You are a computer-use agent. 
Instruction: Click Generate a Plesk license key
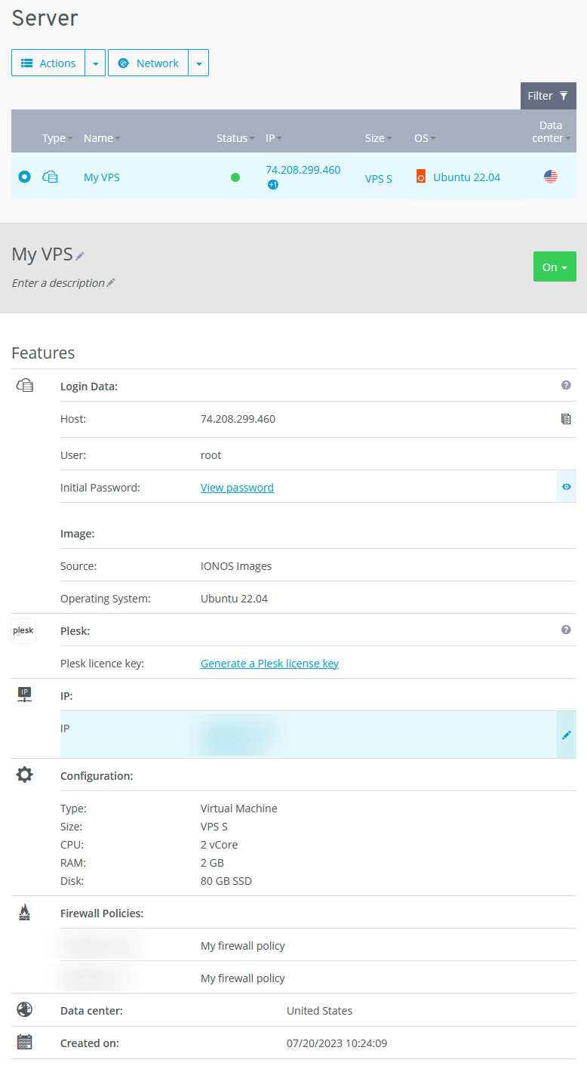point(269,663)
